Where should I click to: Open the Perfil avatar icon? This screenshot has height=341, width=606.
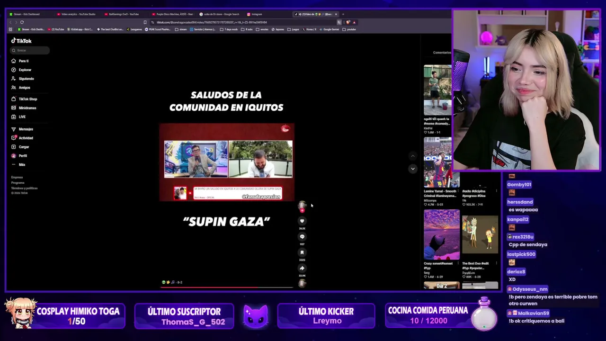(x=14, y=156)
